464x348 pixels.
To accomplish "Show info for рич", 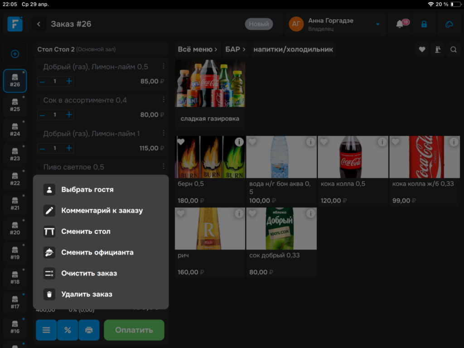I will coord(239,213).
